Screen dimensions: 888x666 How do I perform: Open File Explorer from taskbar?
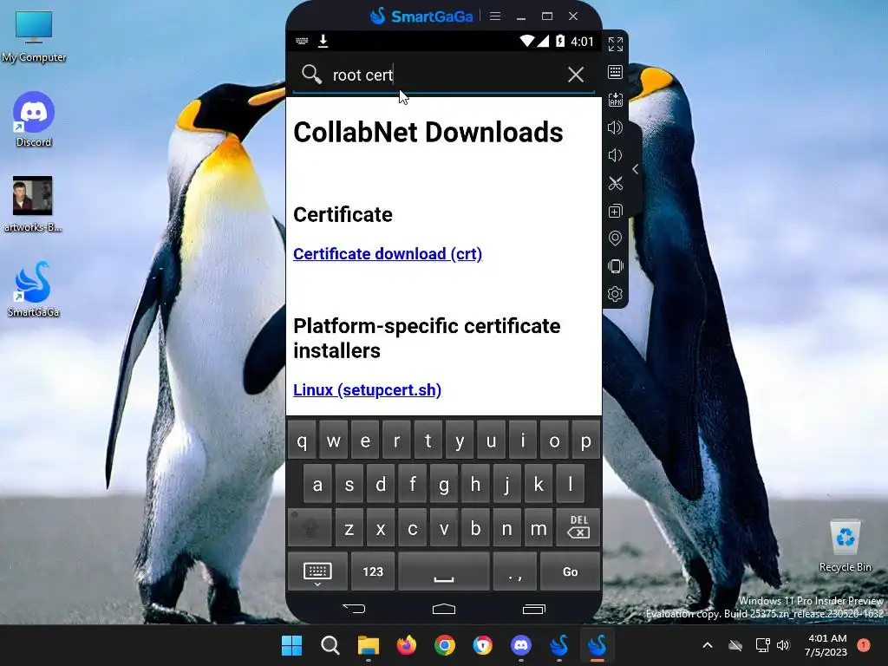368,645
